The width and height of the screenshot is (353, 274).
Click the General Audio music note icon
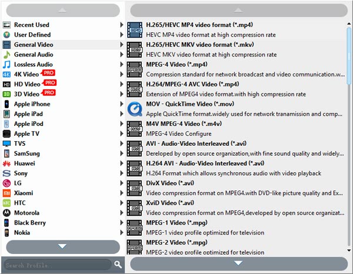(x=6, y=55)
